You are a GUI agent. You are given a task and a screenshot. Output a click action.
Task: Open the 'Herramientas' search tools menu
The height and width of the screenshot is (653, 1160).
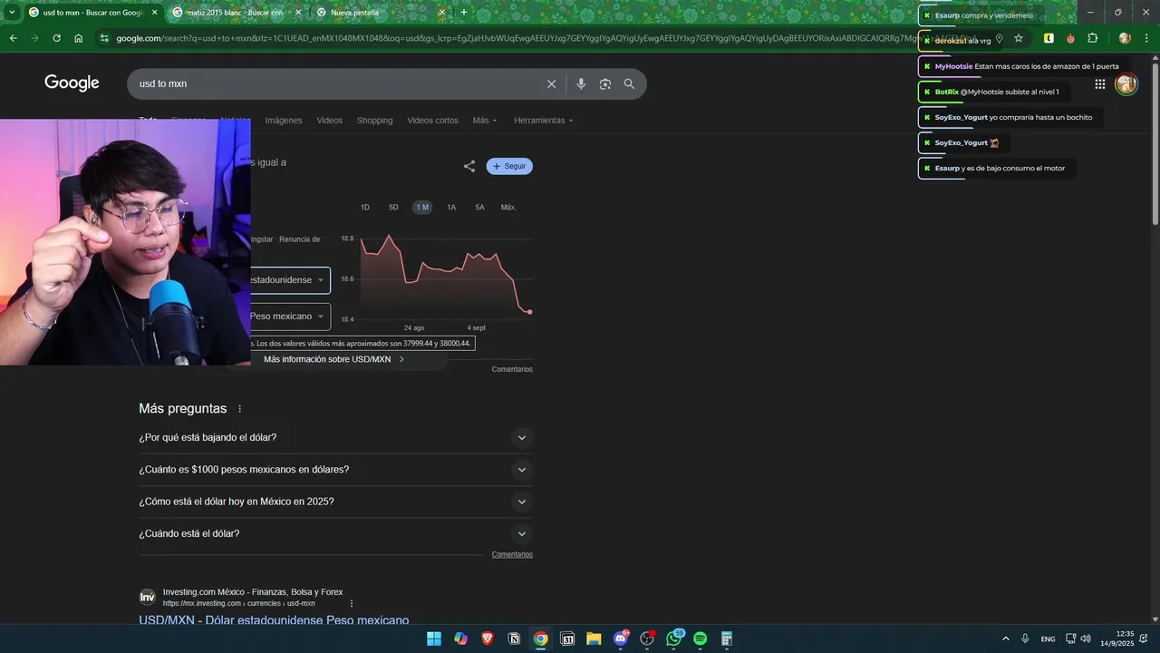pos(544,121)
